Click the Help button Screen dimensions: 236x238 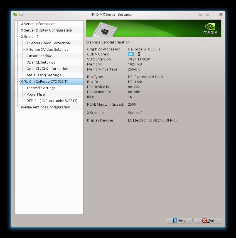coord(179,220)
